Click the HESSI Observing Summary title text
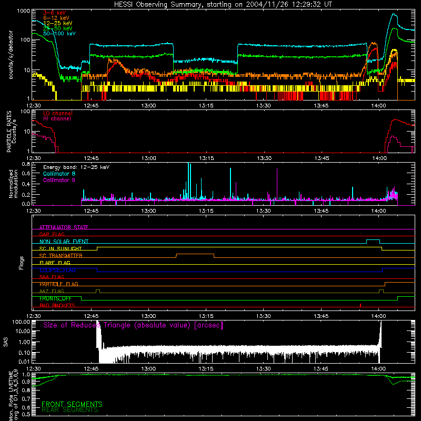This screenshot has width=421, height=421. pyautogui.click(x=223, y=5)
